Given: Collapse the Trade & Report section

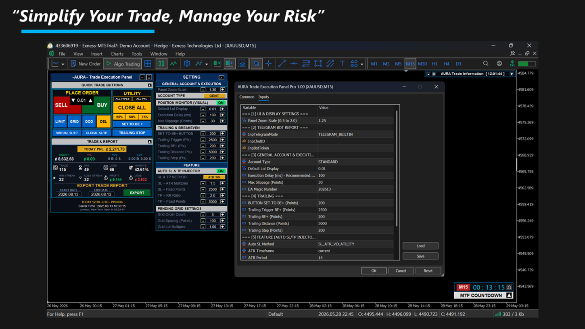Looking at the screenshot, I should point(149,142).
